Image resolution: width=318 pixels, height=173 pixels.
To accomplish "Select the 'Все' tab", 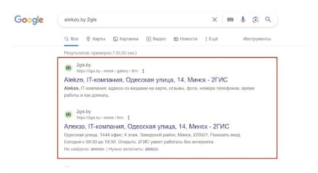I will [x=71, y=39].
